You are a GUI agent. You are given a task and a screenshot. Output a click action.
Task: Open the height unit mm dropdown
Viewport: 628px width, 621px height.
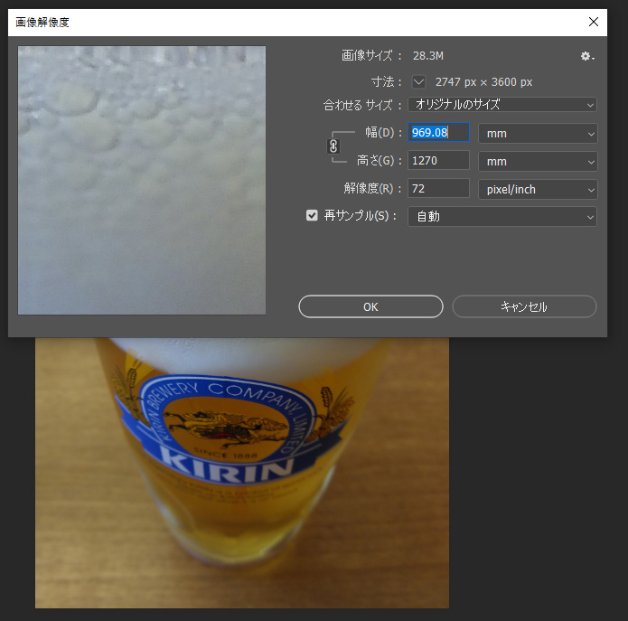pyautogui.click(x=538, y=162)
